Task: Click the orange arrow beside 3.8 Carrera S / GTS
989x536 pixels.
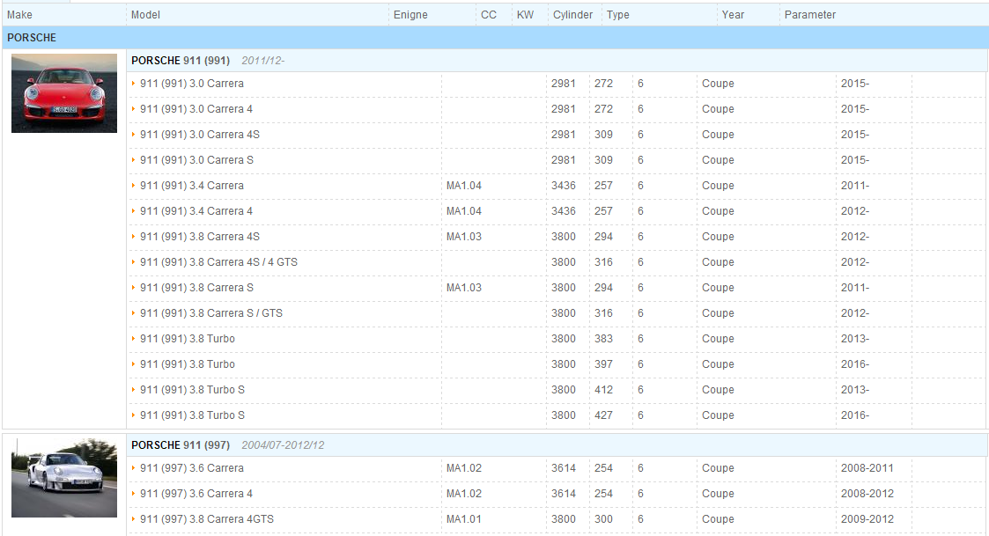Action: pyautogui.click(x=133, y=312)
